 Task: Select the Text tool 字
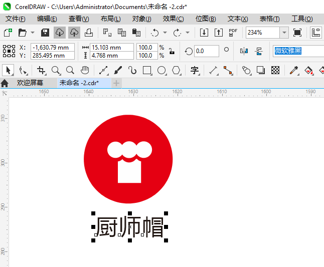(195, 70)
